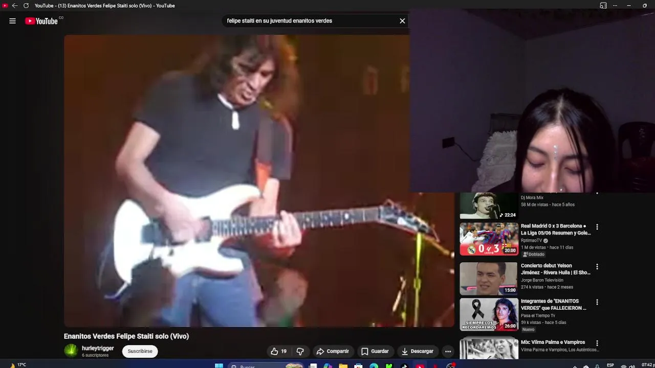Navigate back with the window back arrow
The height and width of the screenshot is (368, 655).
[15, 6]
